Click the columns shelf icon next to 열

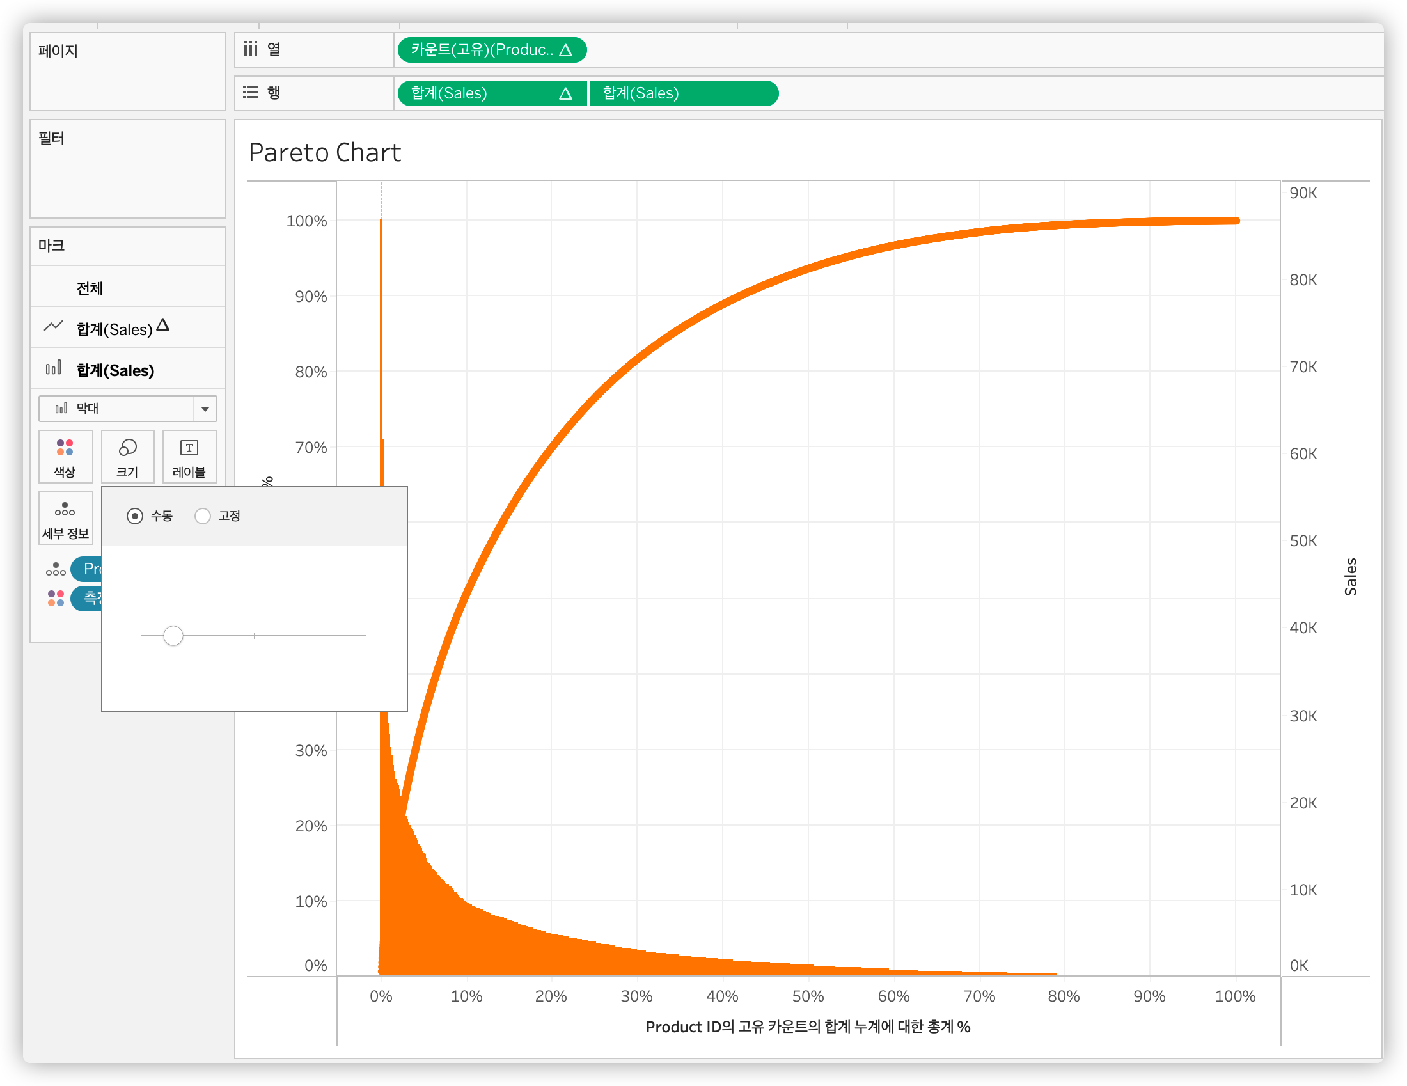(251, 49)
